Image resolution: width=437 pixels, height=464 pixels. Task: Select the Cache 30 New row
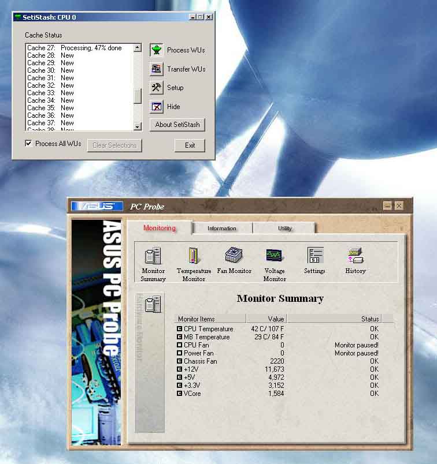click(79, 70)
